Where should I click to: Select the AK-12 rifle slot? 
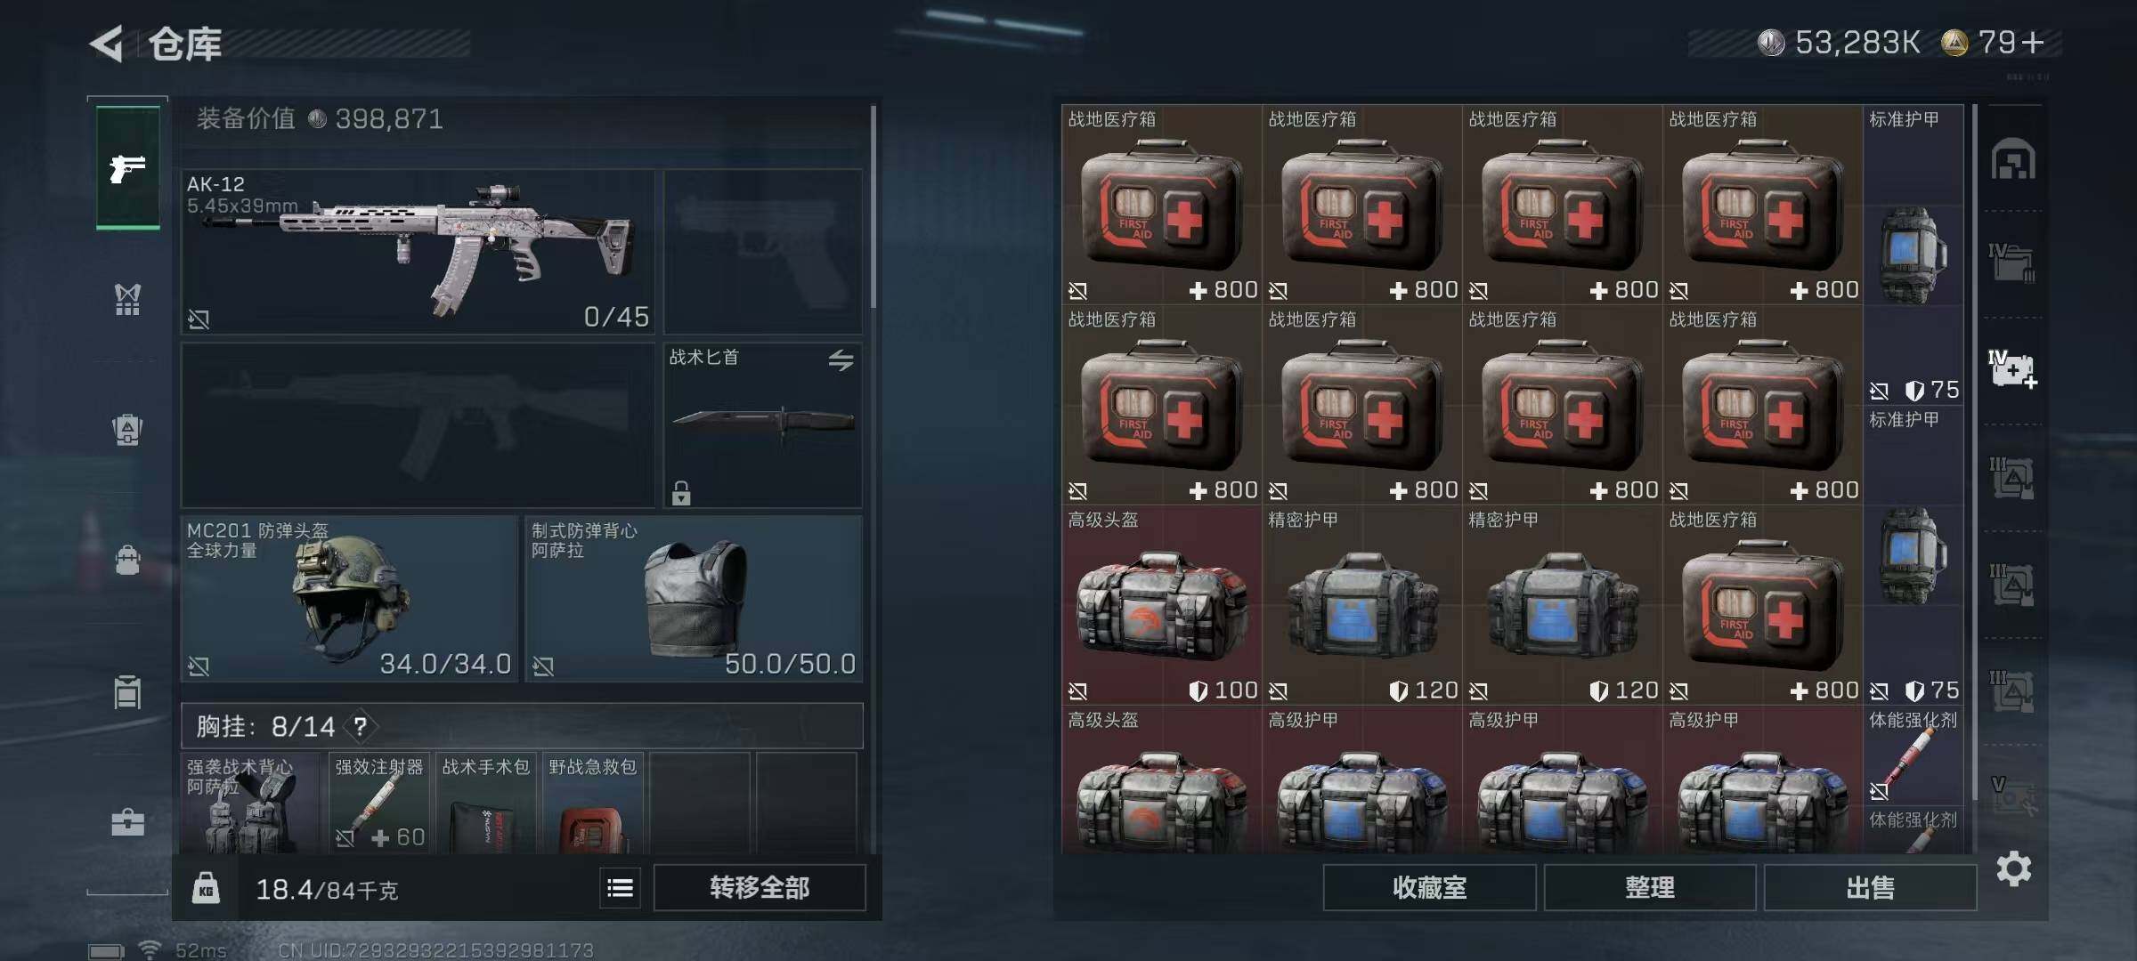(x=418, y=252)
